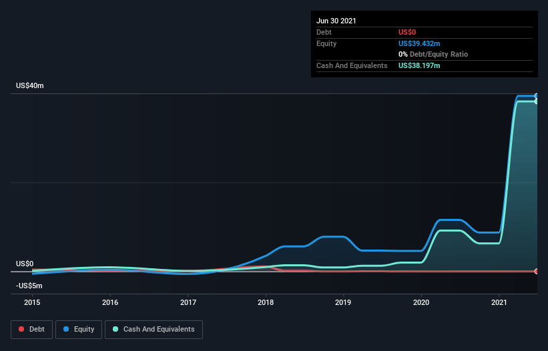Click the Equity row label in tooltip
548x351 pixels.
coord(326,43)
